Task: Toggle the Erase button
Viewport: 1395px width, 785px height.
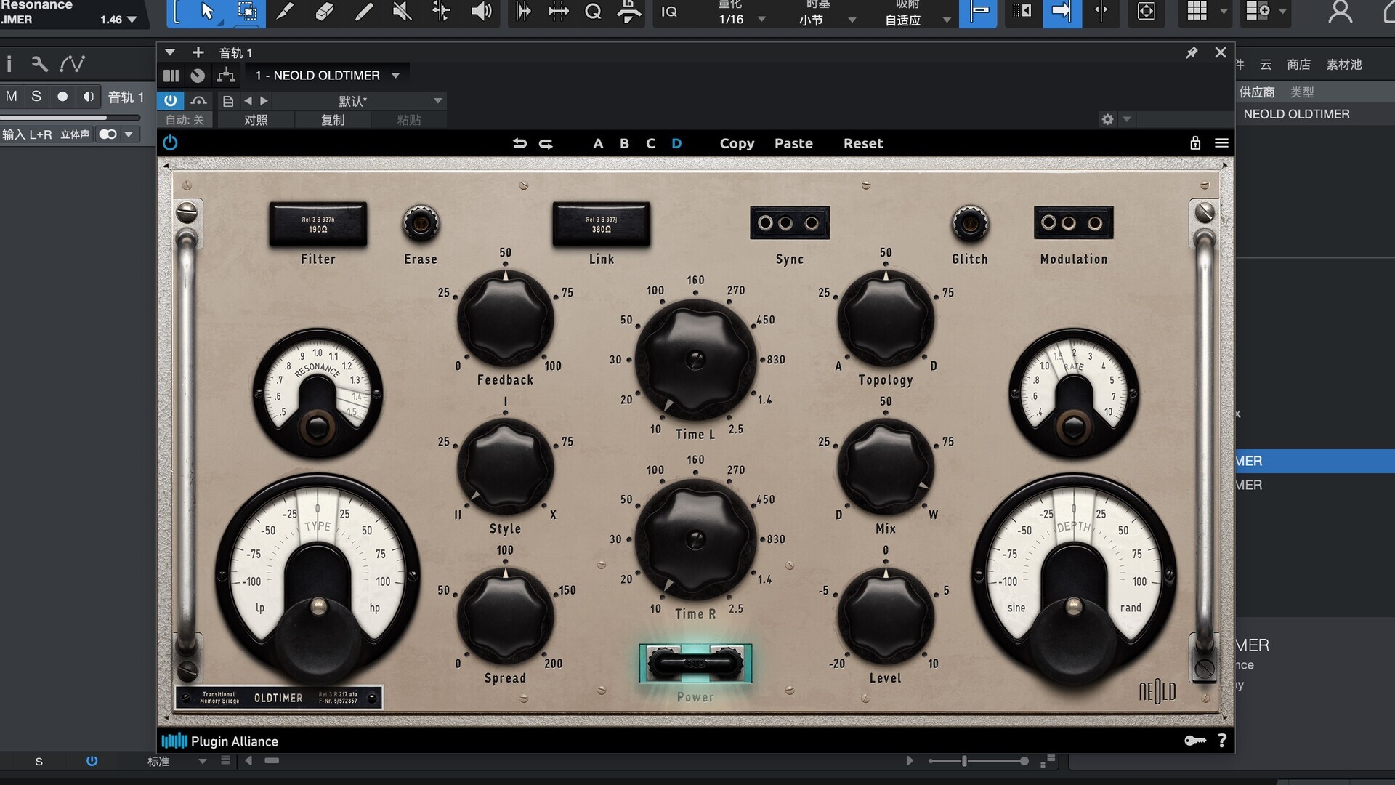Action: click(x=421, y=223)
